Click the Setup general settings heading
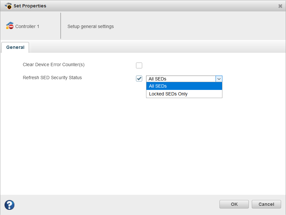The height and width of the screenshot is (215, 286). point(91,26)
